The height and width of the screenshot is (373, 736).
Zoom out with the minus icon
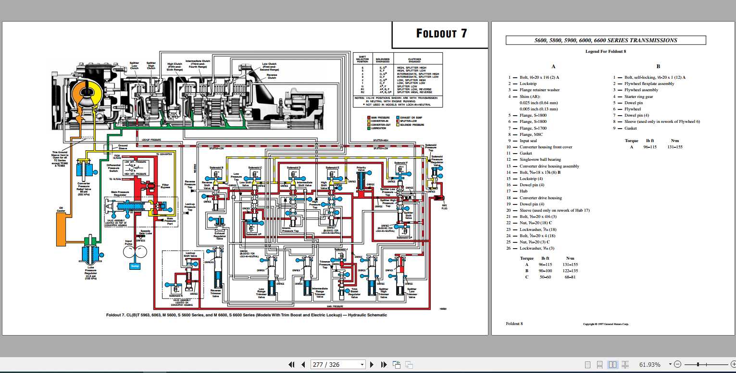[678, 364]
